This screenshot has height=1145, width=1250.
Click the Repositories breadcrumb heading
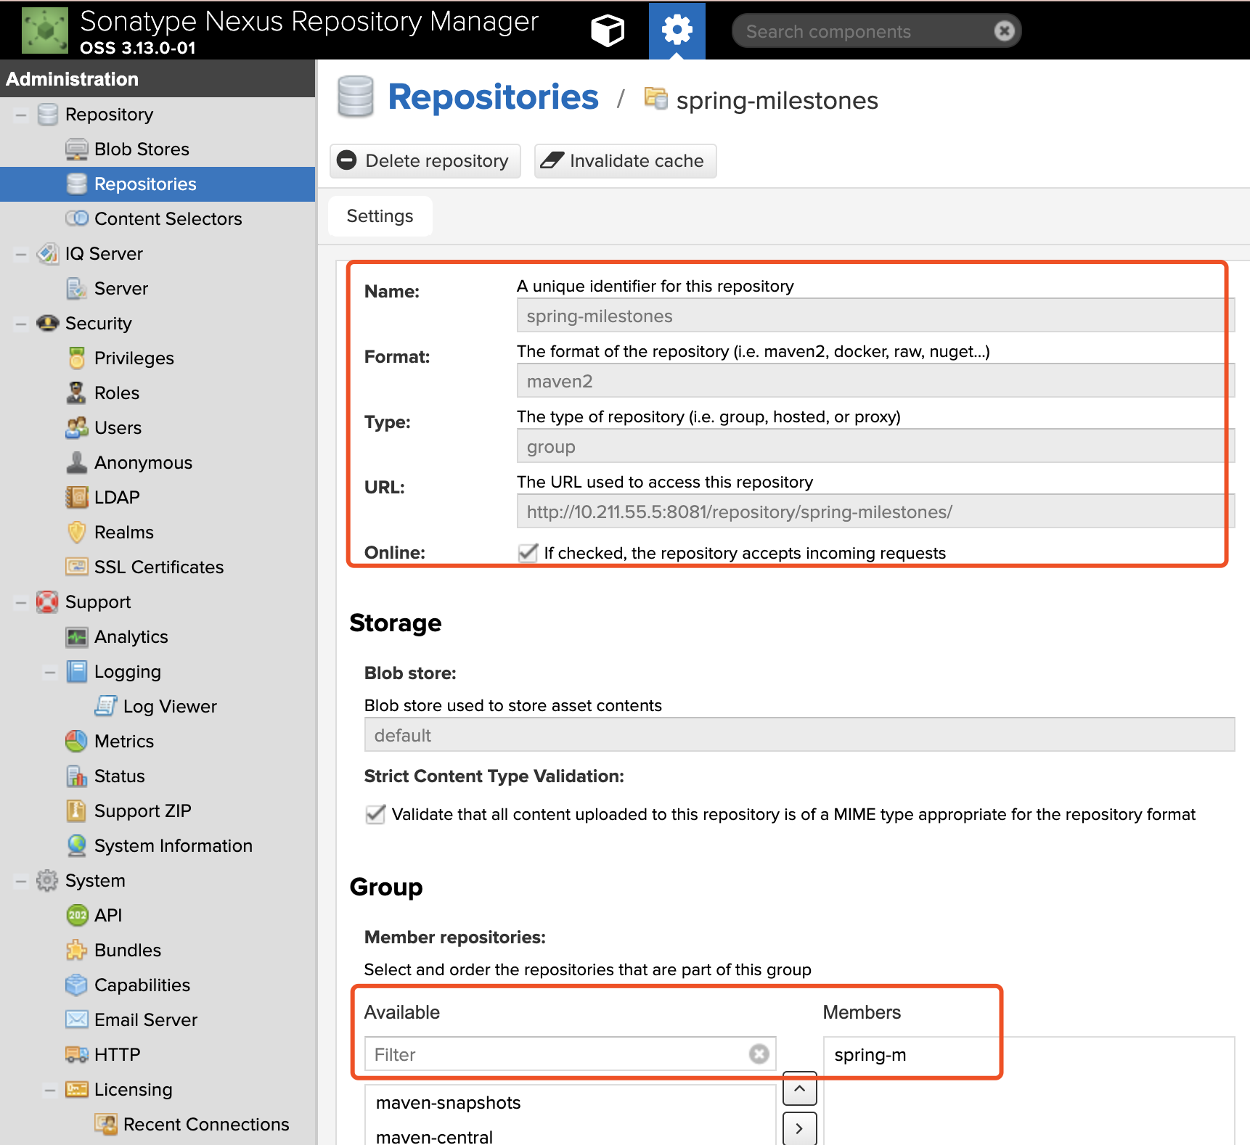coord(494,97)
